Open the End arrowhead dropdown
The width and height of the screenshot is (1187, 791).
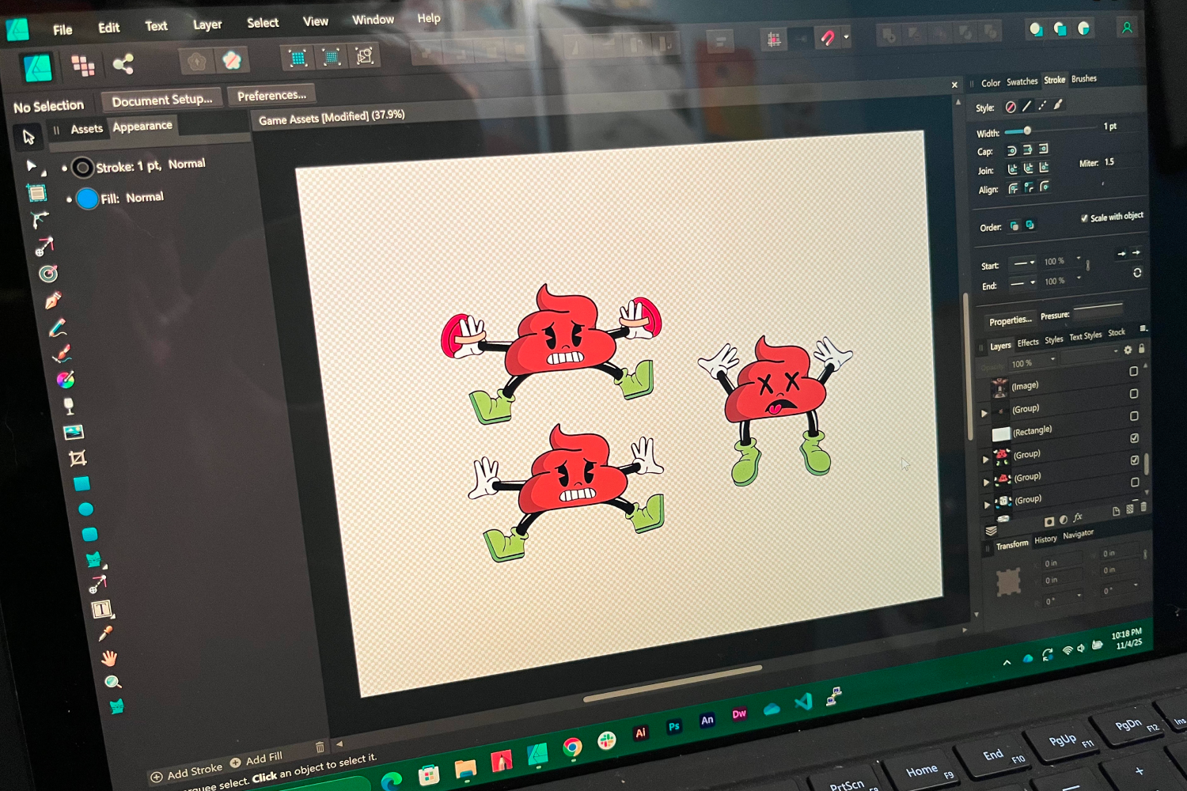click(1022, 283)
